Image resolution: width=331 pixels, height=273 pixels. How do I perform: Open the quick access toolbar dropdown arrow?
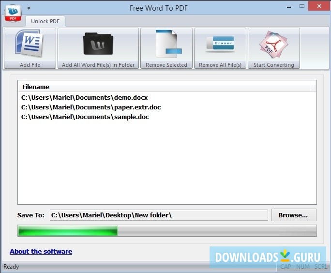29,8
